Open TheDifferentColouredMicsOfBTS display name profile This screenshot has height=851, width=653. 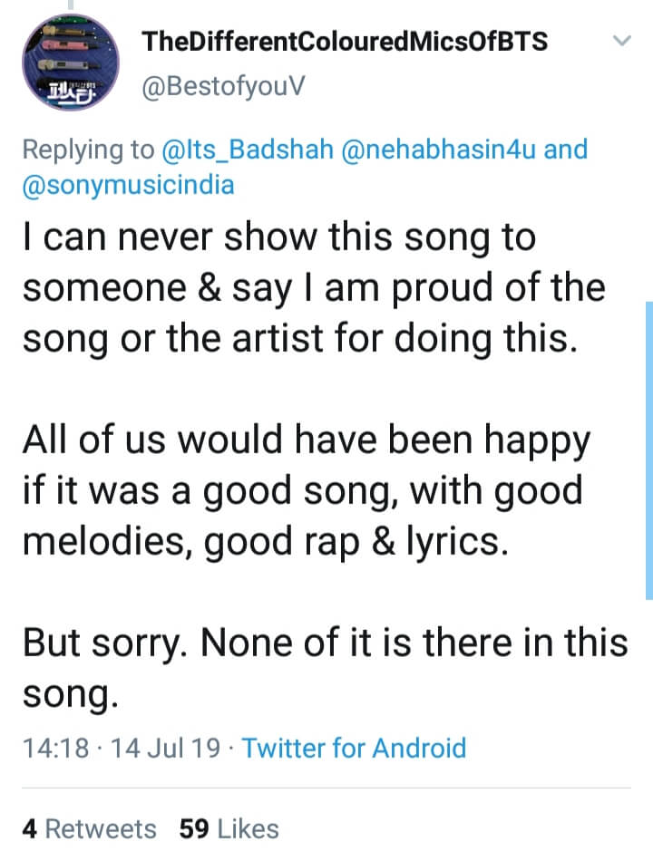coord(345,42)
